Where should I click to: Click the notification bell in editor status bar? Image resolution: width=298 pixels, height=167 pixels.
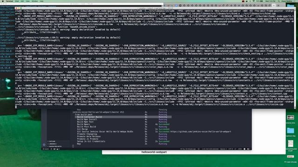tap(248, 149)
